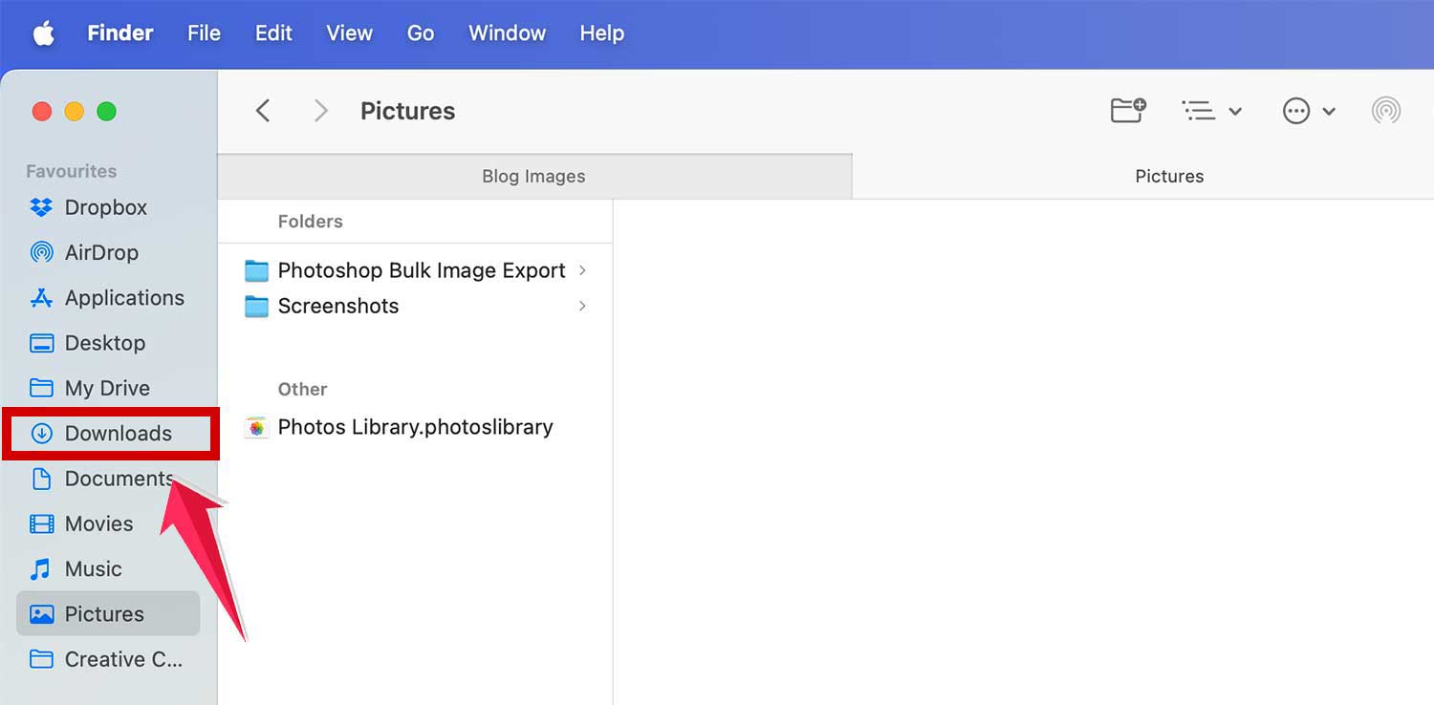The height and width of the screenshot is (705, 1434).
Task: Open Dropbox in the sidebar
Action: (x=105, y=207)
